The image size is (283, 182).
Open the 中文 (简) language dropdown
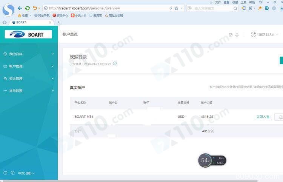coord(26,173)
